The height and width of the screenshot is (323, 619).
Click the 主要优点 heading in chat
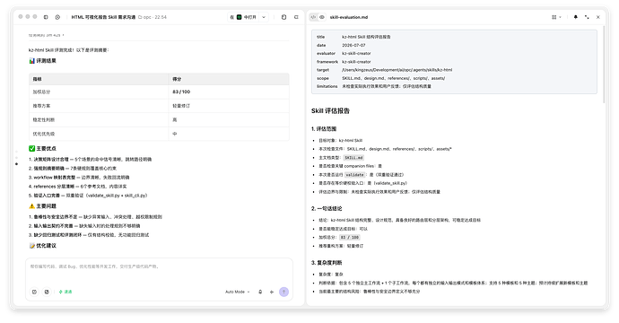[43, 148]
